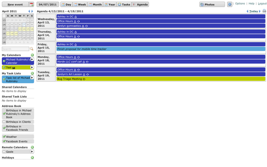Expand the Goole calendar arrow menu
Viewport: 267px width, 167px height.
coord(32,151)
